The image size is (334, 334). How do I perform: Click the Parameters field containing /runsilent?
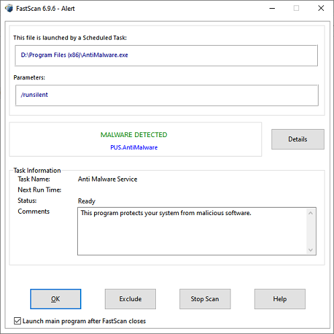pyautogui.click(x=167, y=95)
